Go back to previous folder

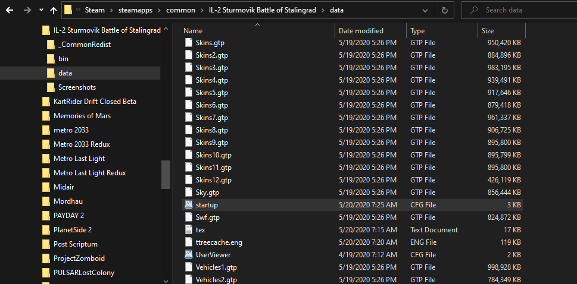tap(10, 10)
